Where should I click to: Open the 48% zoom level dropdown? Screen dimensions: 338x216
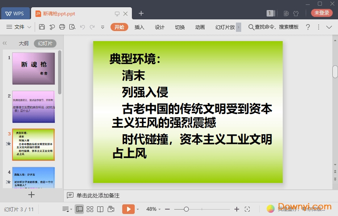153,209
